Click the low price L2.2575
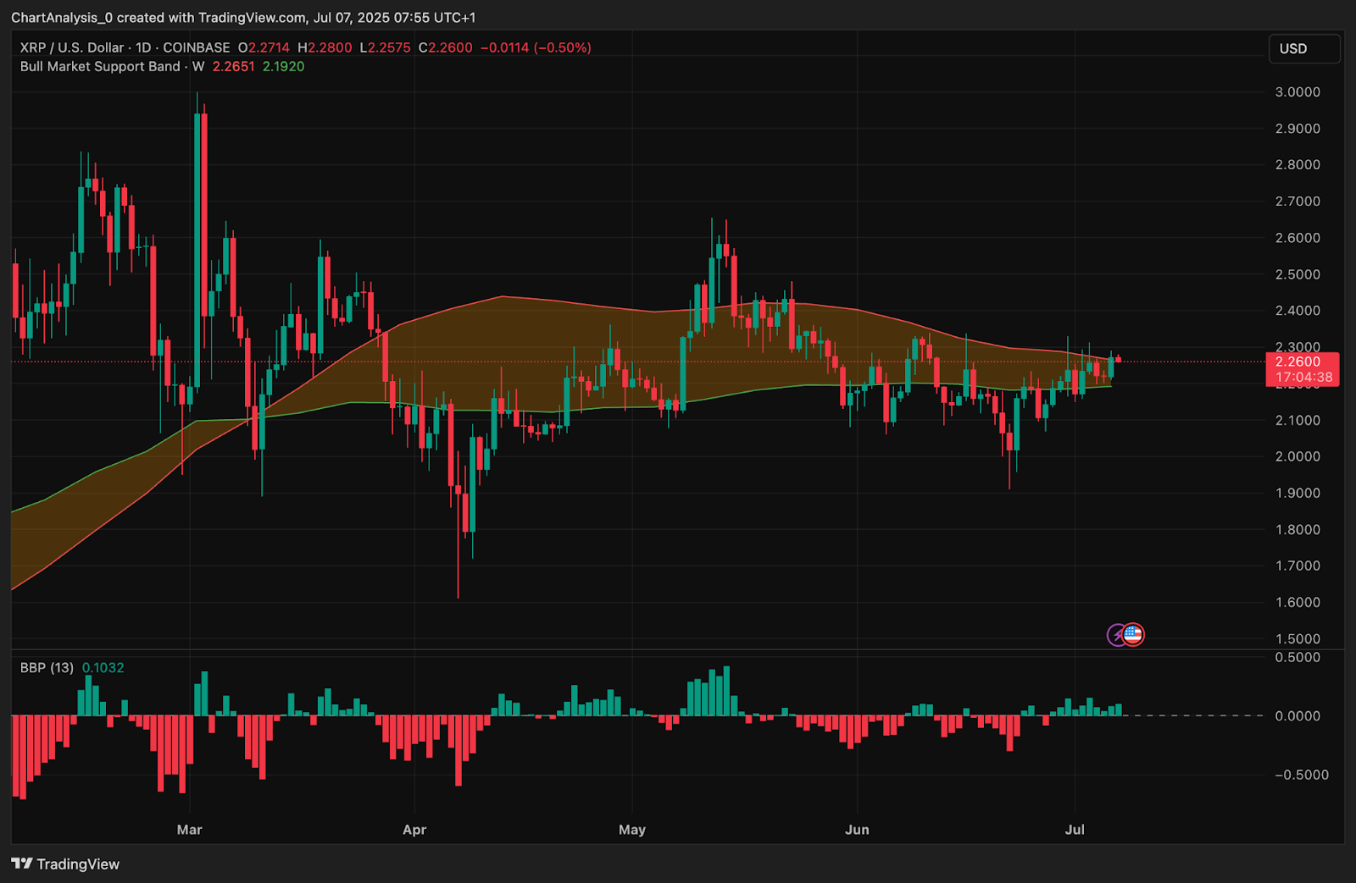 [x=385, y=47]
